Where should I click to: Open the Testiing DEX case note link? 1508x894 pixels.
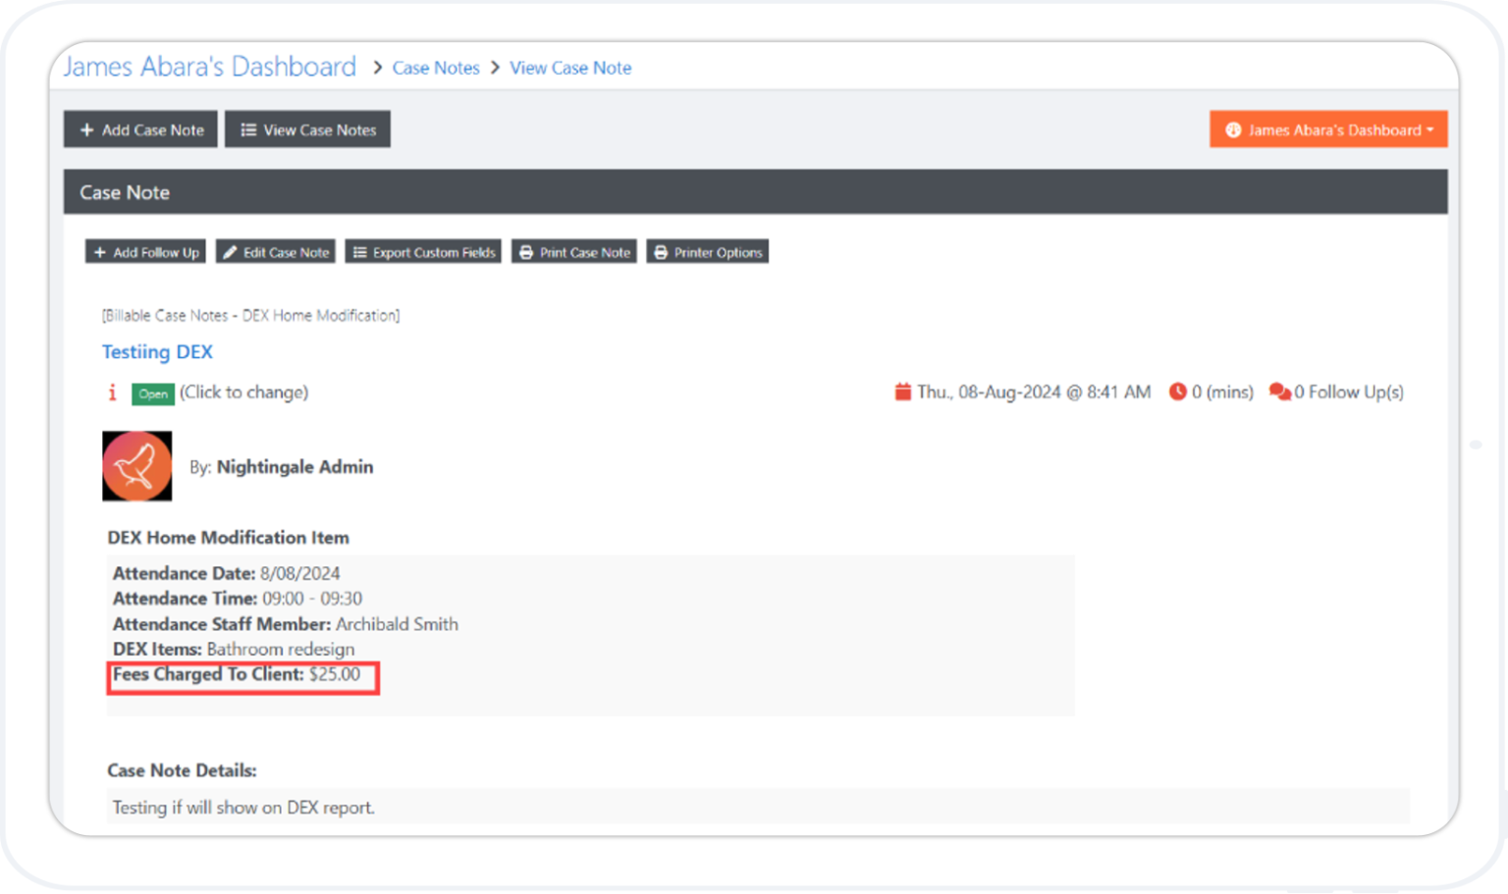coord(157,351)
